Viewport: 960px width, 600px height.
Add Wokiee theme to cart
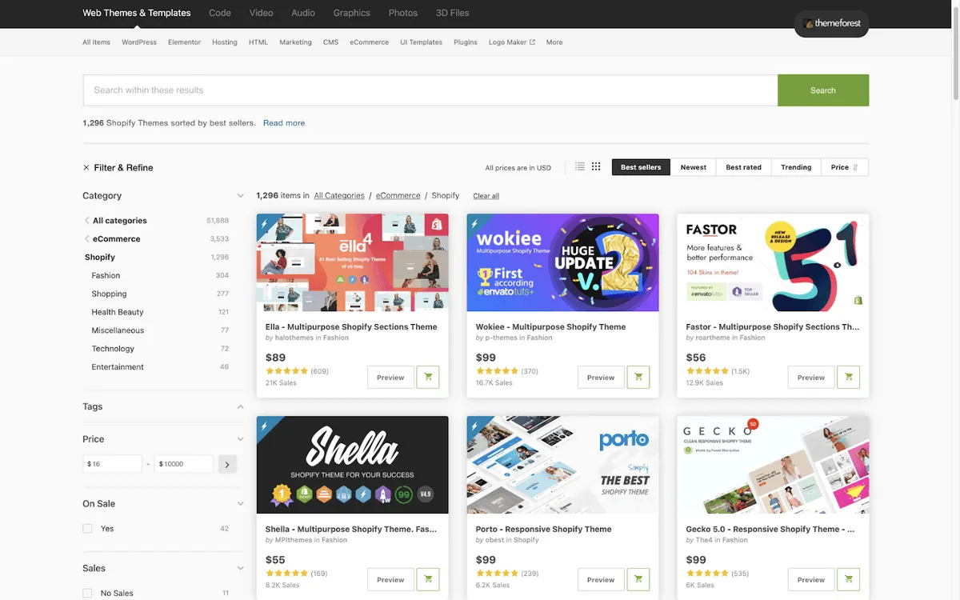point(638,378)
